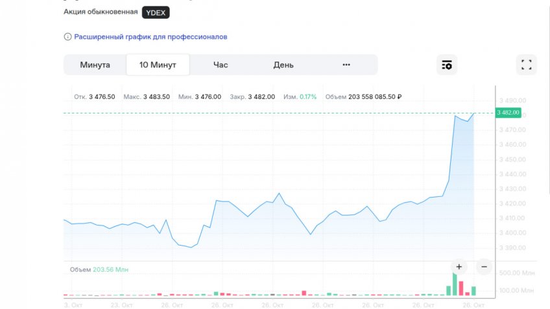This screenshot has height=309, width=550.
Task: Click the 3 420.00 price axis label
Action: click(x=512, y=203)
